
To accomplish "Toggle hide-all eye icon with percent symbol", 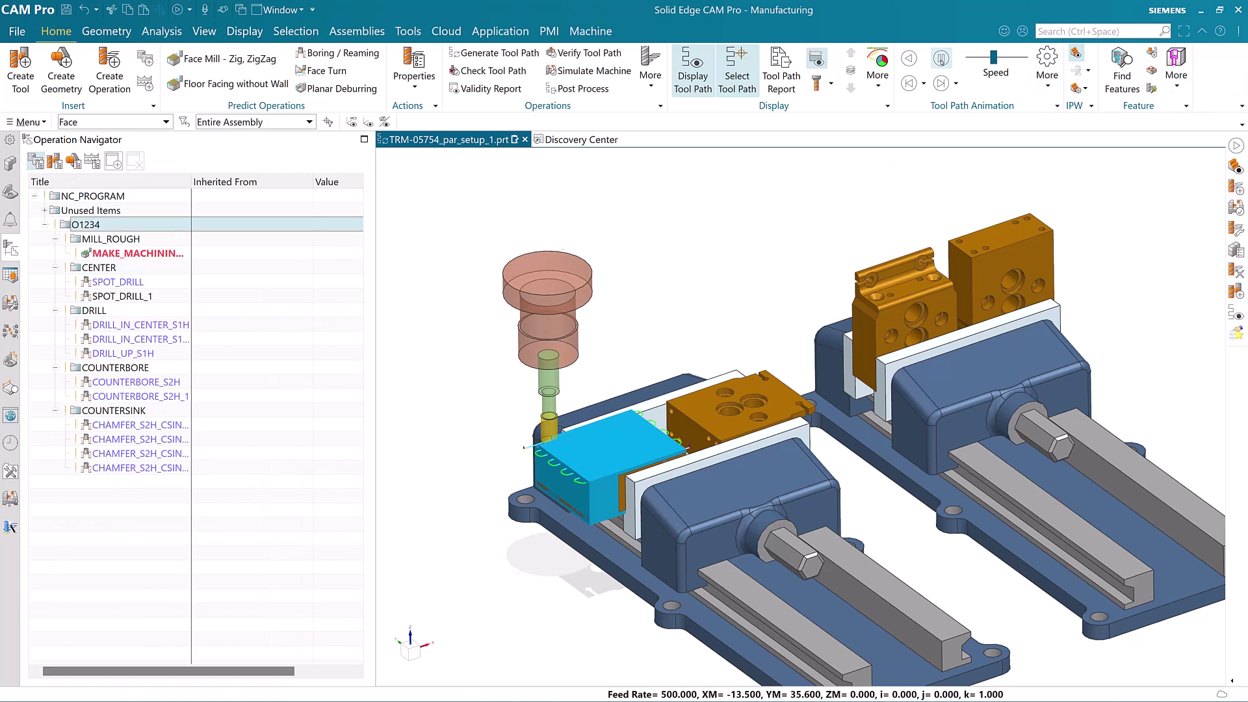I will click(x=384, y=122).
